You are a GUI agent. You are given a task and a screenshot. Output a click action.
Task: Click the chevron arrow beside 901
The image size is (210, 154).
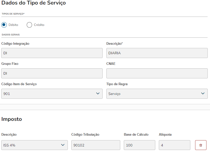[98, 93]
